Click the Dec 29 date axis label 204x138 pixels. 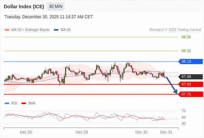[x=82, y=132]
